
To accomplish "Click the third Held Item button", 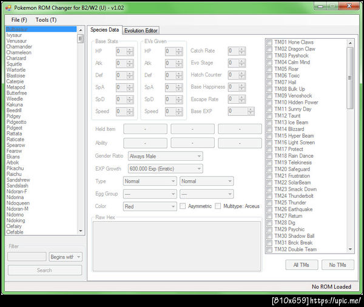I will (240, 129).
